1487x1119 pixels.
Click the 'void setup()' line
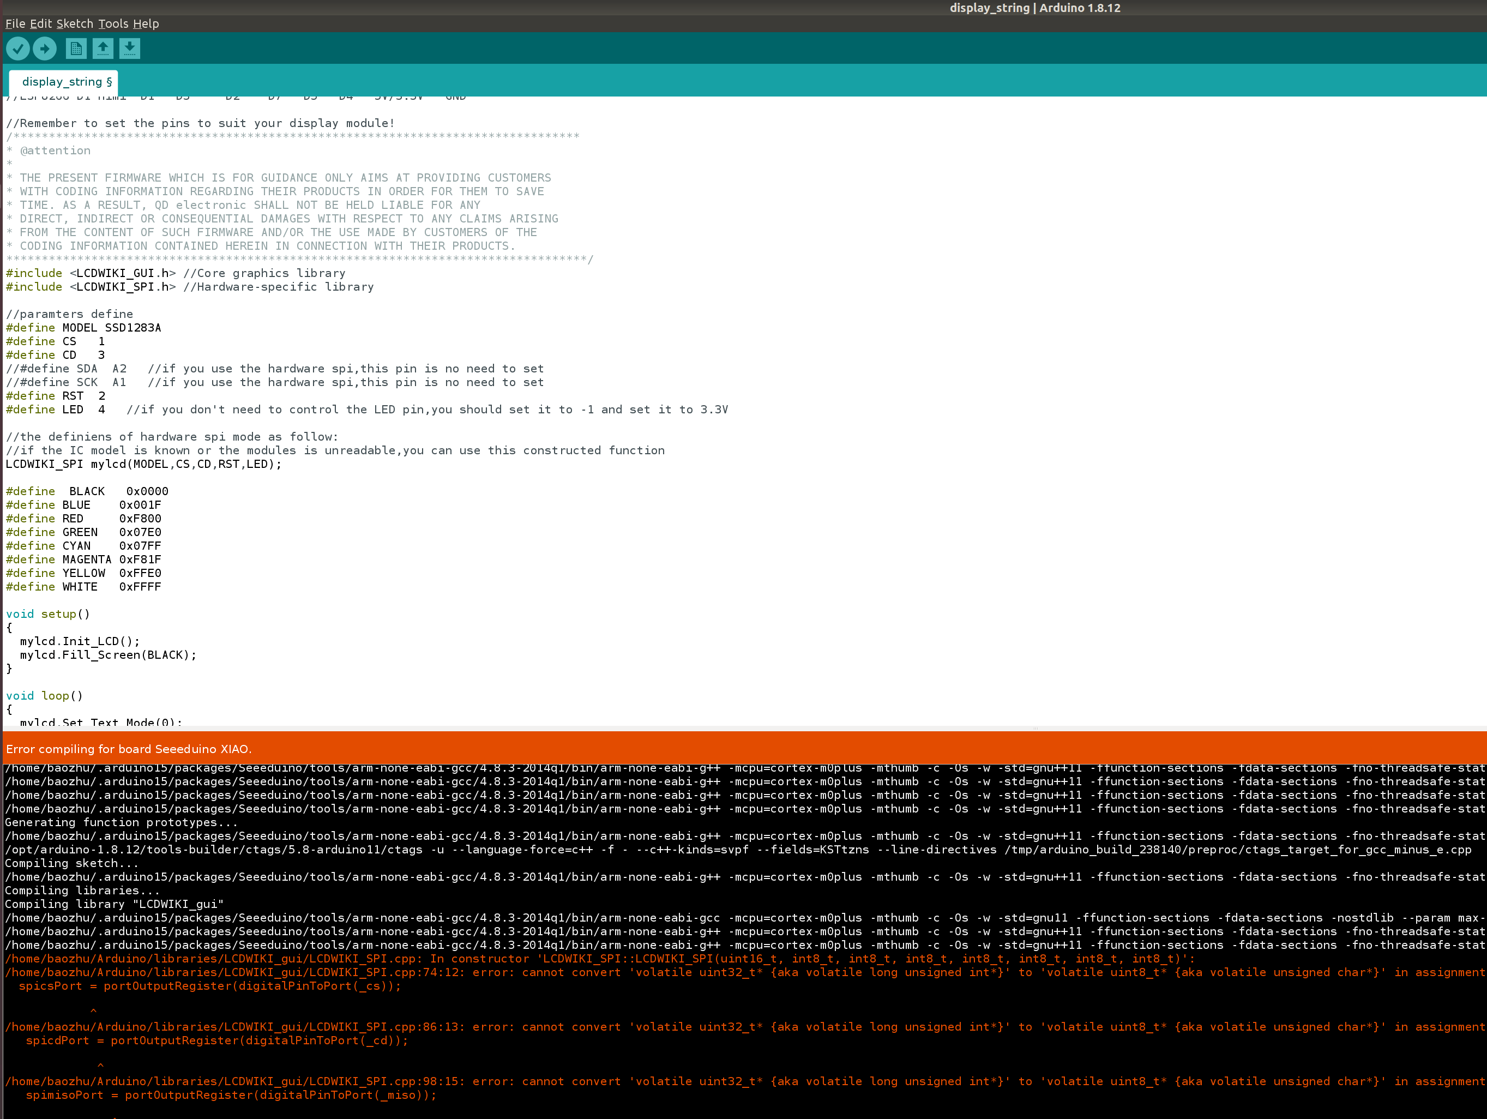[x=48, y=614]
